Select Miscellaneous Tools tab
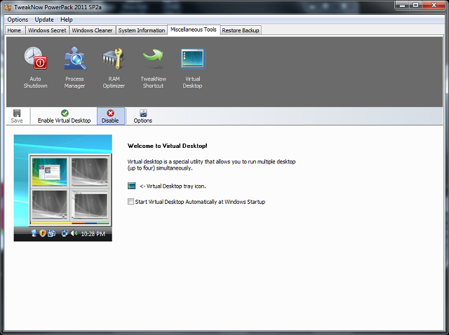 pyautogui.click(x=194, y=29)
